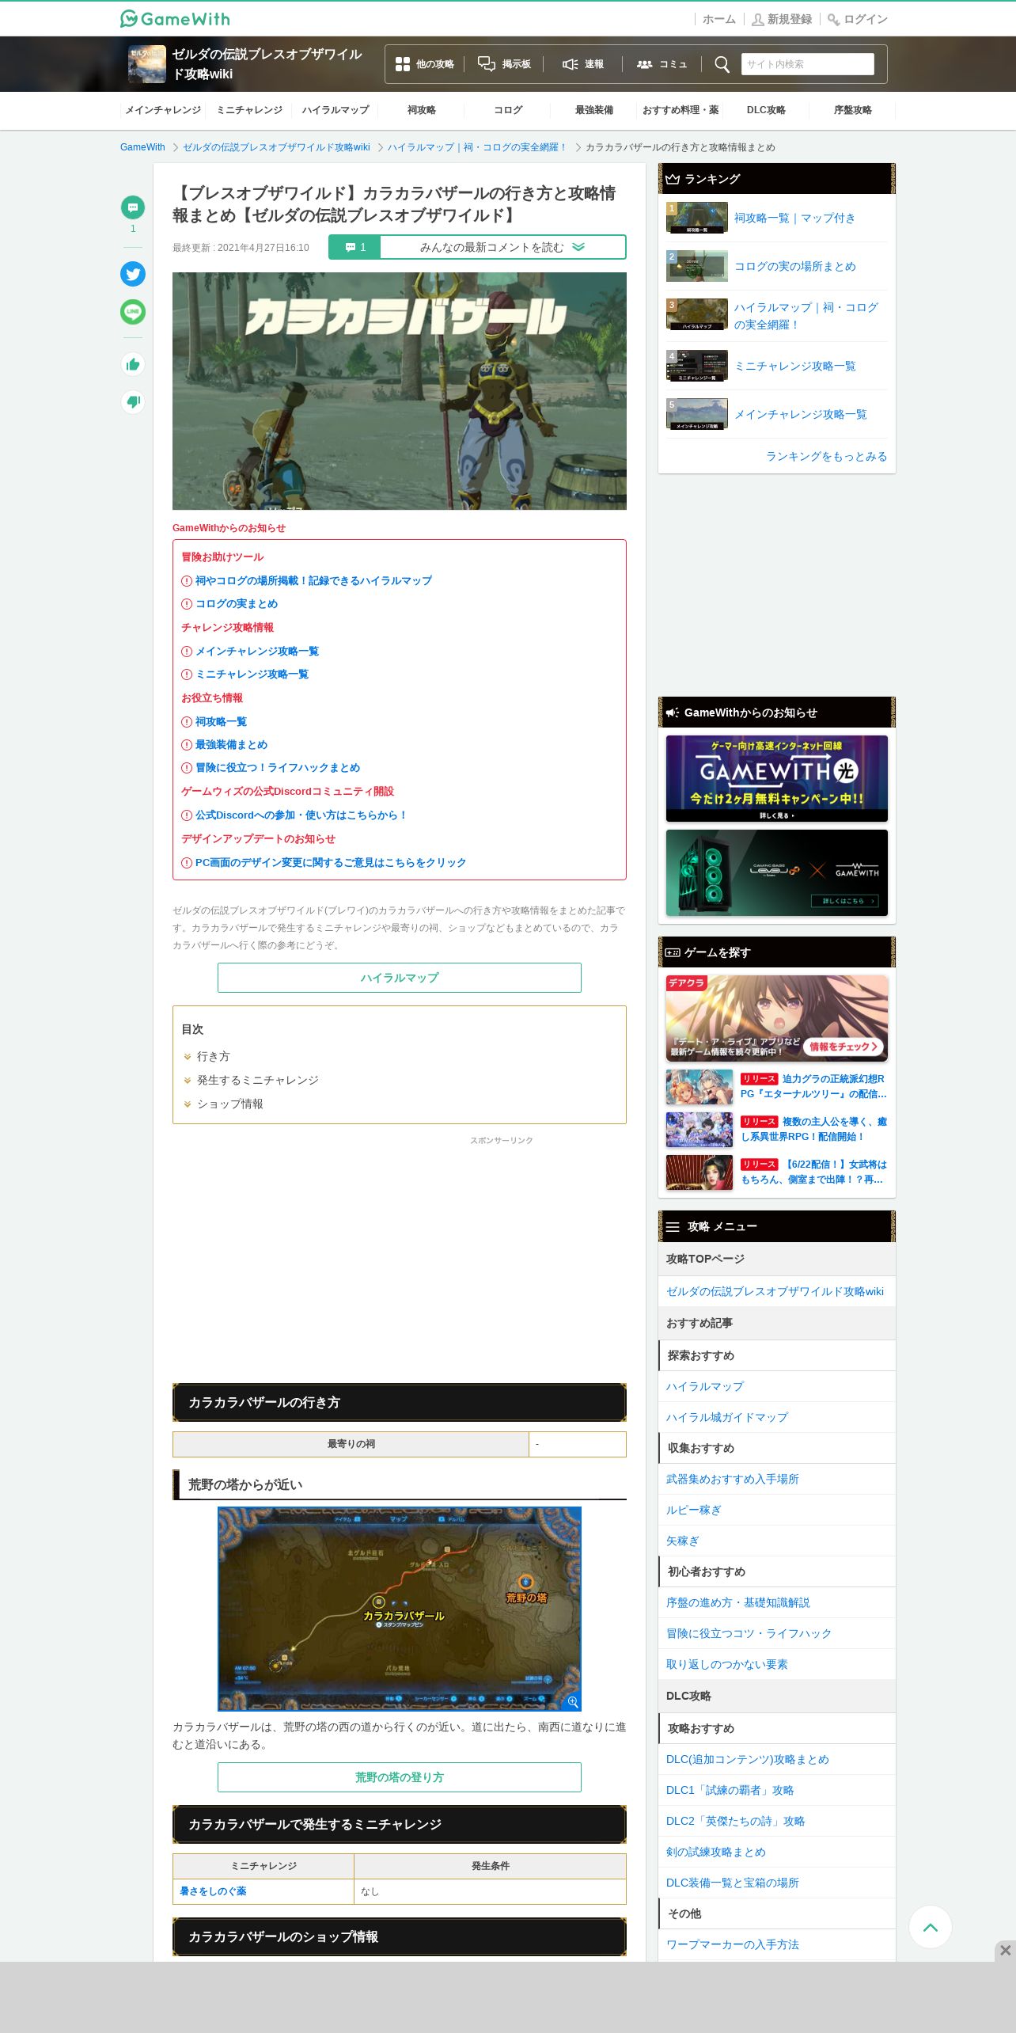Click the thumbs up icon

133,364
